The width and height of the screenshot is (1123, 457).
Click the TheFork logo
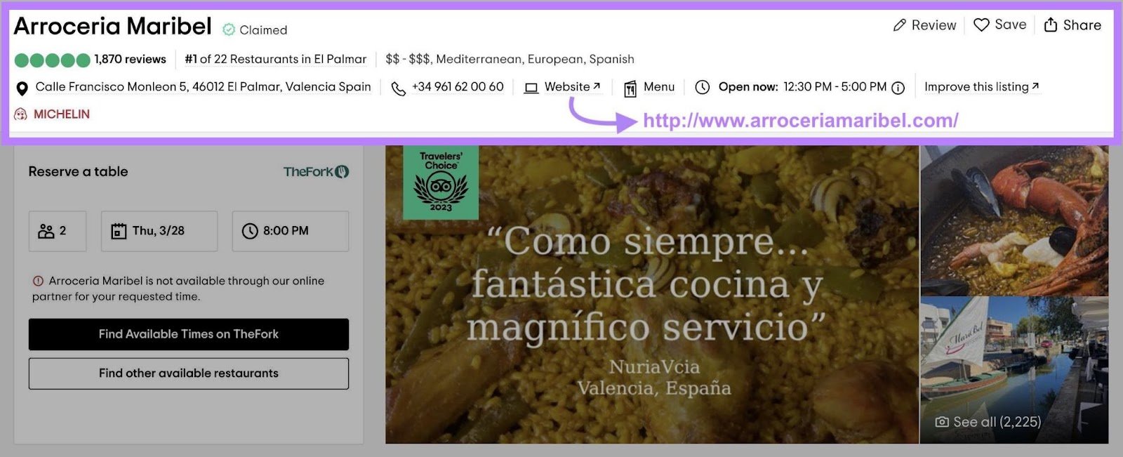tap(316, 172)
